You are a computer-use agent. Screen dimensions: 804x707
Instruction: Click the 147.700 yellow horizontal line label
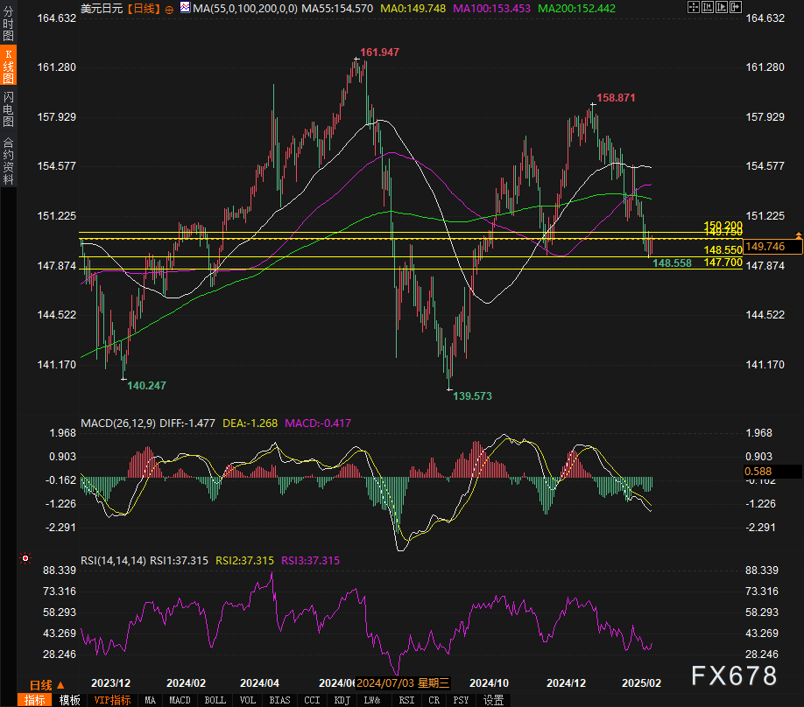(722, 262)
